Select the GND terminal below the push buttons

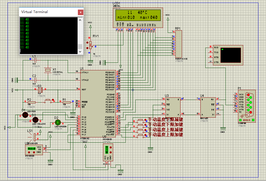pos(150,150)
